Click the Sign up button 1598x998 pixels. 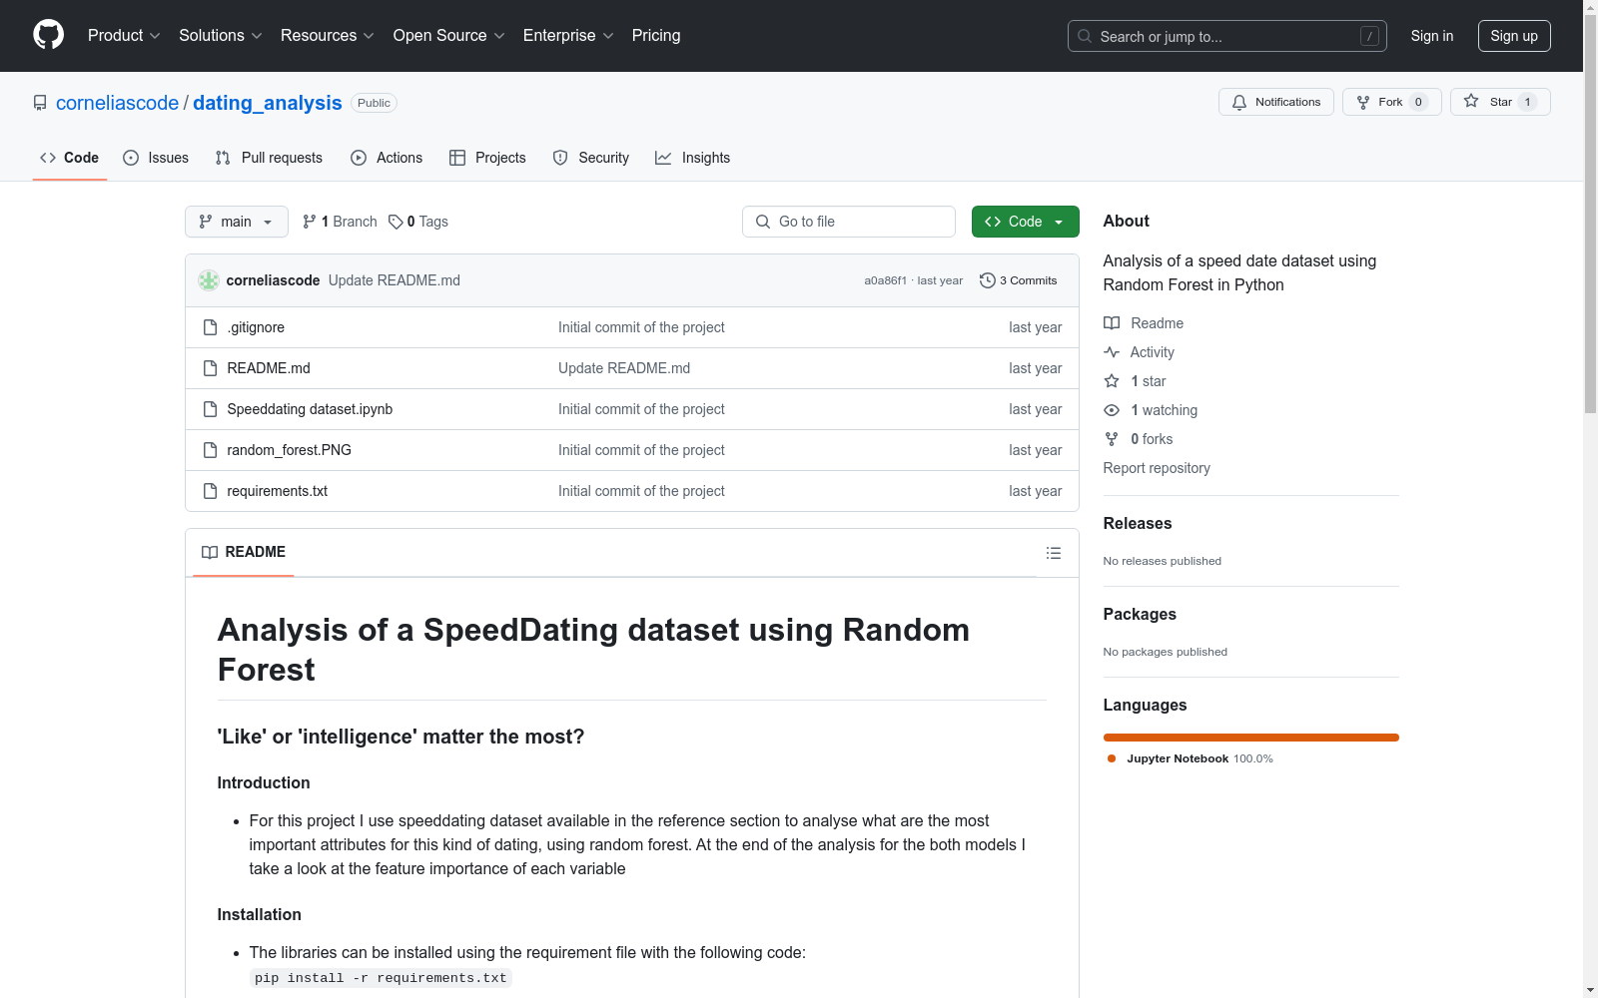(x=1514, y=36)
